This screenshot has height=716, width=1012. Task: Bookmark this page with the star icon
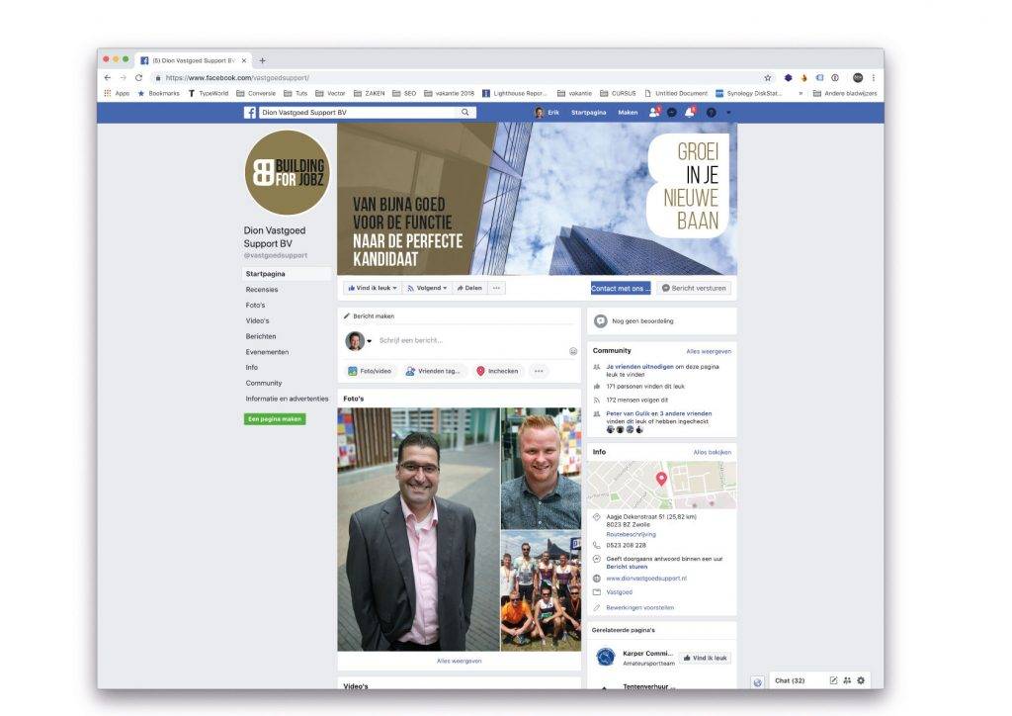pos(767,77)
